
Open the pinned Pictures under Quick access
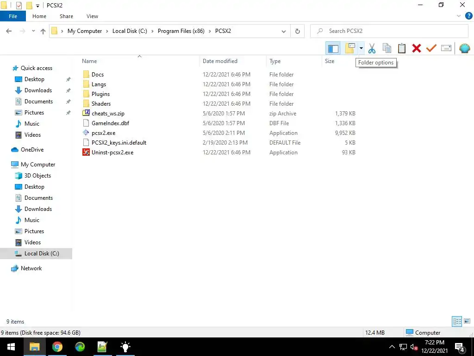point(34,113)
